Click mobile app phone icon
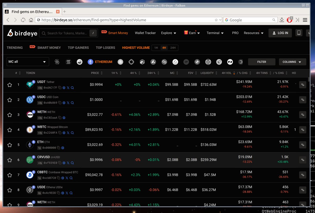 (x=298, y=33)
